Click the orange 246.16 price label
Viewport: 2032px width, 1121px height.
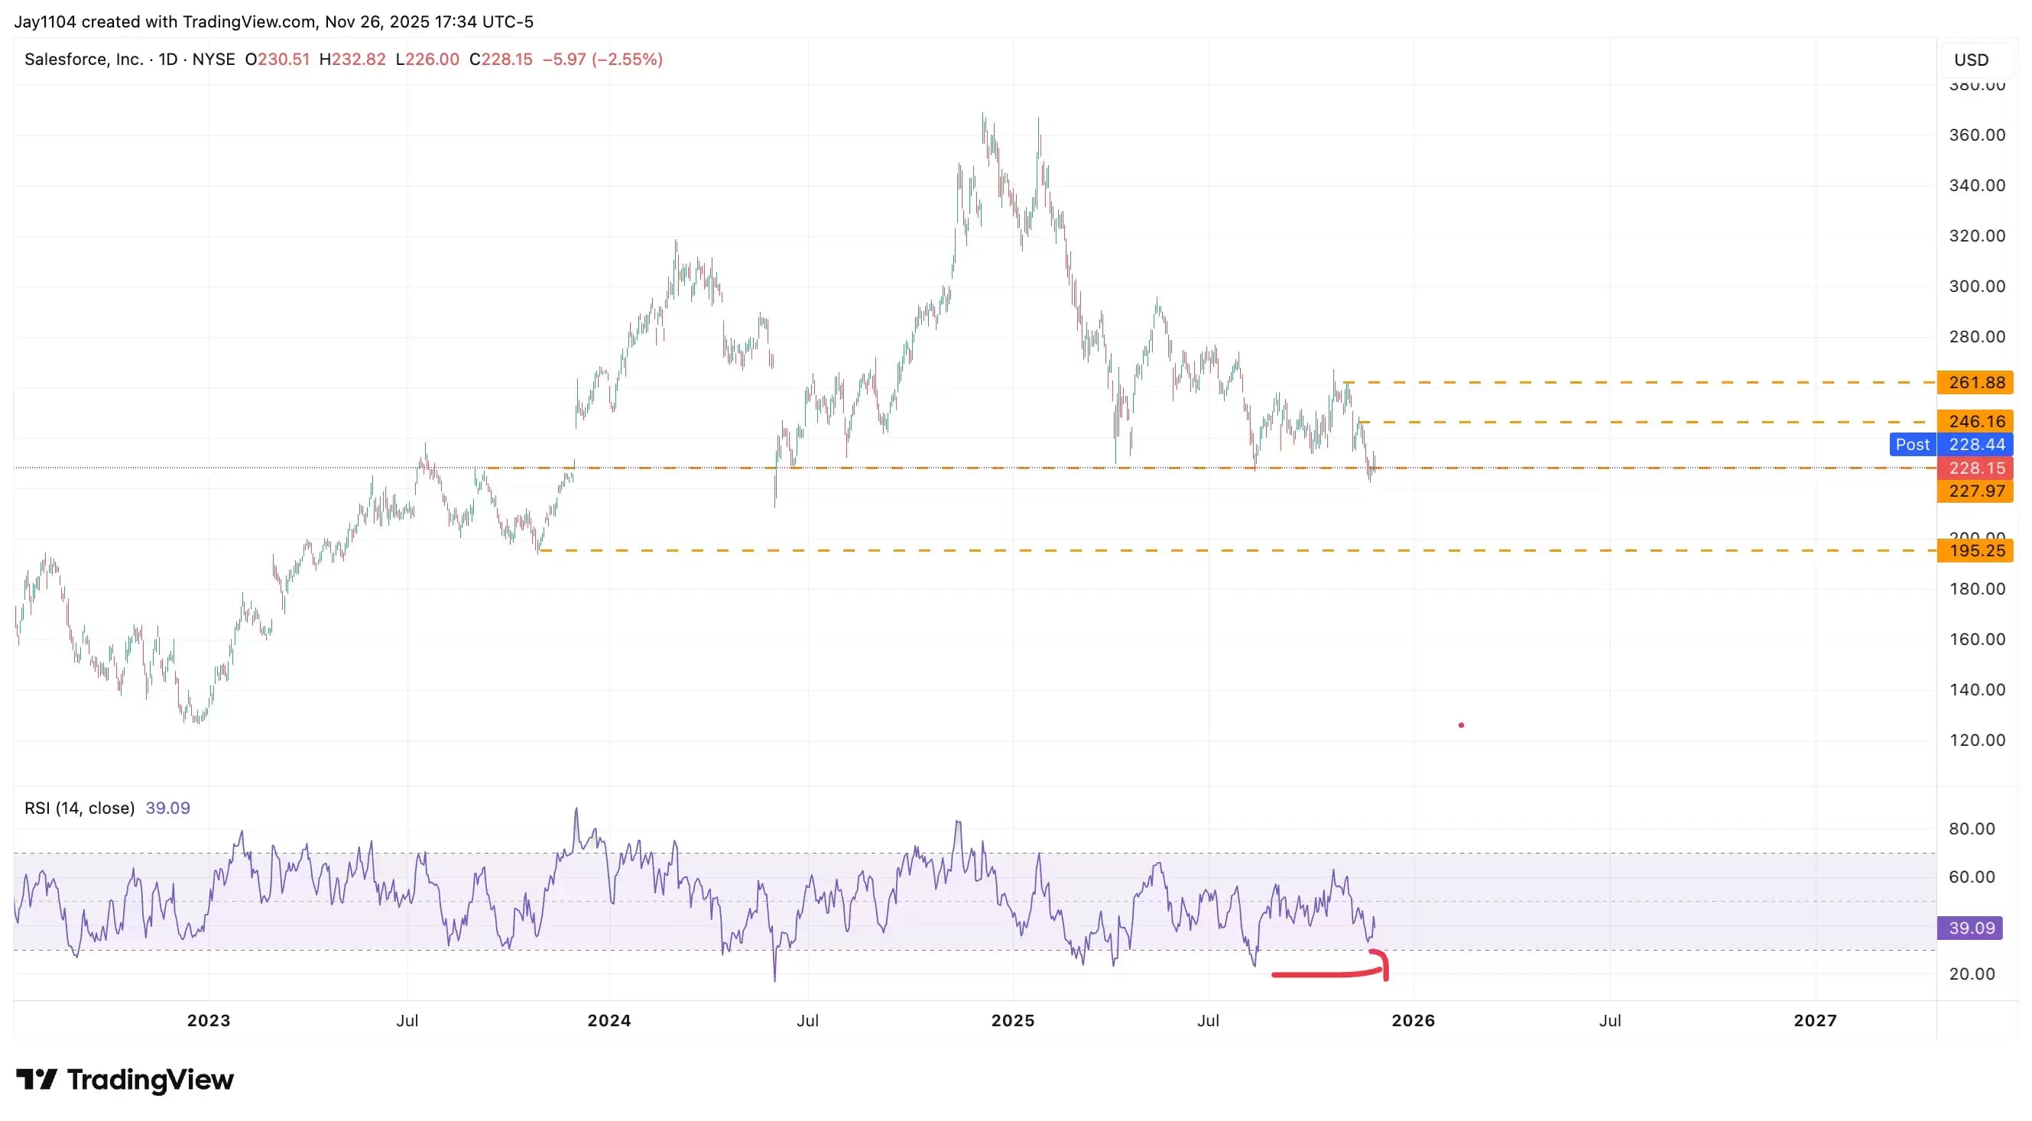1975,421
